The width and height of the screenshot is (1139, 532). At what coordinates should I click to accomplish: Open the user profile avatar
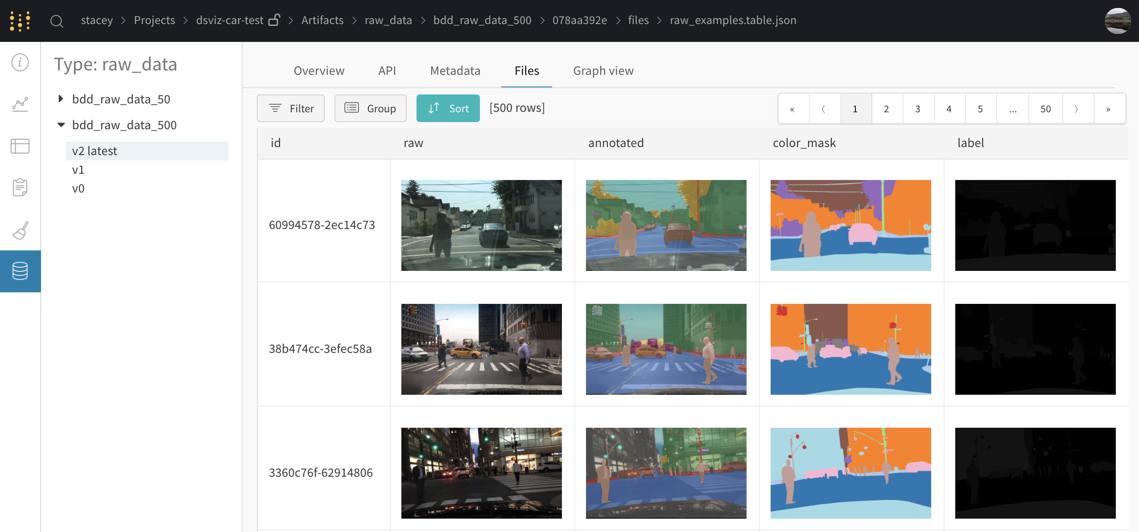(1118, 21)
